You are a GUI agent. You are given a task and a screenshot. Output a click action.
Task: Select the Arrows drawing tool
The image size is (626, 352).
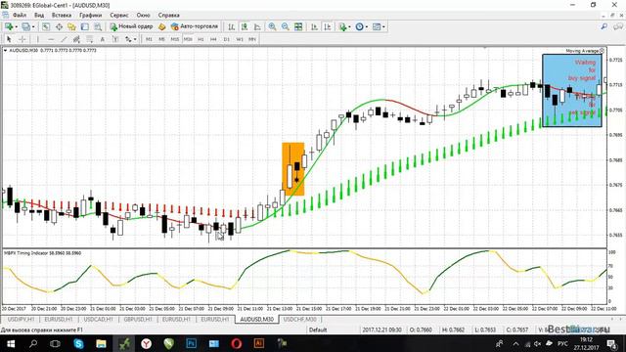coord(128,39)
